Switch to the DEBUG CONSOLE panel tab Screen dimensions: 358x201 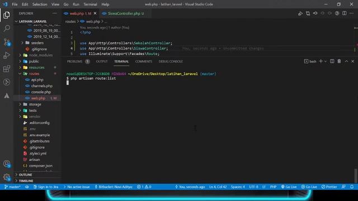tap(171, 61)
